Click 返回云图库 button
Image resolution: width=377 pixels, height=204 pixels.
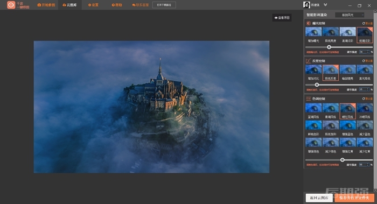click(x=319, y=198)
